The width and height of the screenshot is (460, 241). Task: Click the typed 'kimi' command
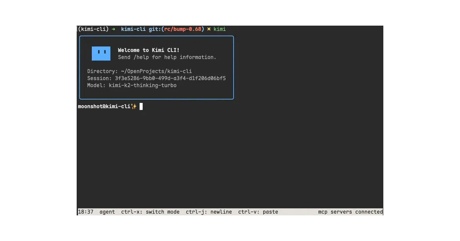[220, 29]
